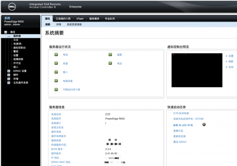Viewport: 237px width, 166px height.
Task: Select iDRAC 设置 label in sidebar
Action: [x=20, y=71]
